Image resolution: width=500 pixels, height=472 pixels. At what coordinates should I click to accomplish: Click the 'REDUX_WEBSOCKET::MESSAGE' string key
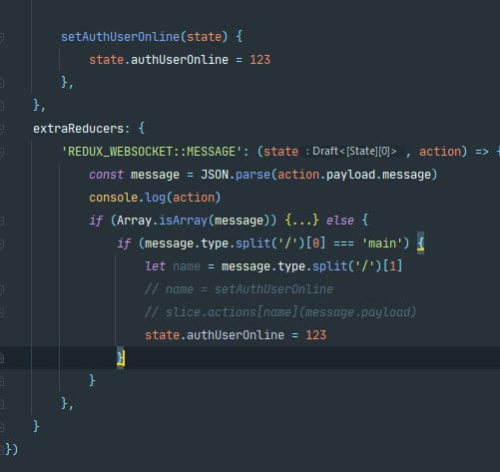pyautogui.click(x=152, y=152)
